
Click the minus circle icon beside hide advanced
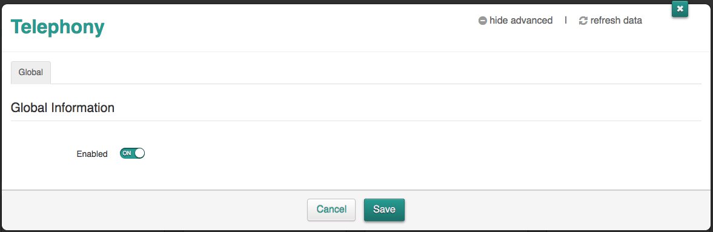(x=482, y=21)
